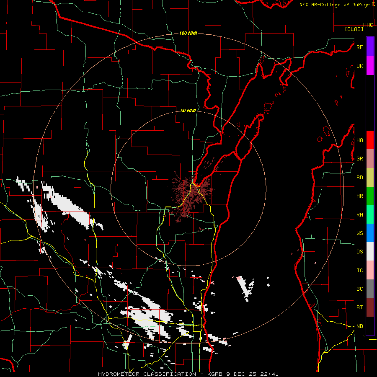Click the HA legend label
The width and height of the screenshot is (377, 377).
359,140
